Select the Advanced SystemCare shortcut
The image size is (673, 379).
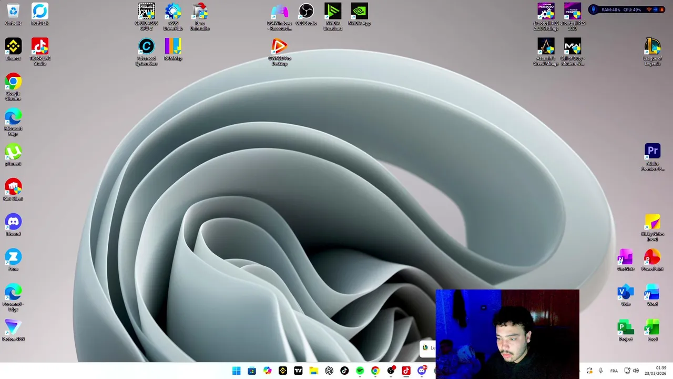pos(146,52)
